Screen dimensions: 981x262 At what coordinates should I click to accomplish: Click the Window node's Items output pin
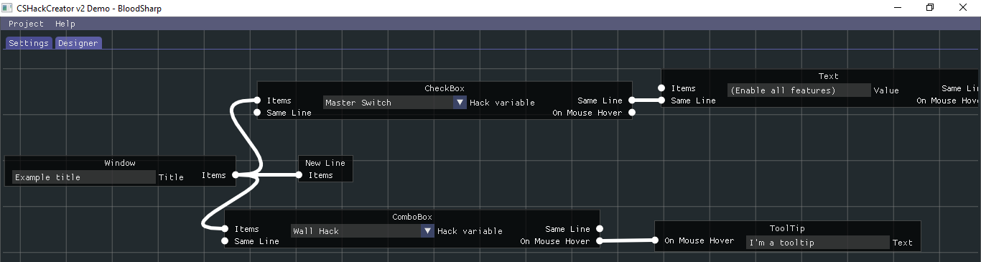(x=236, y=174)
